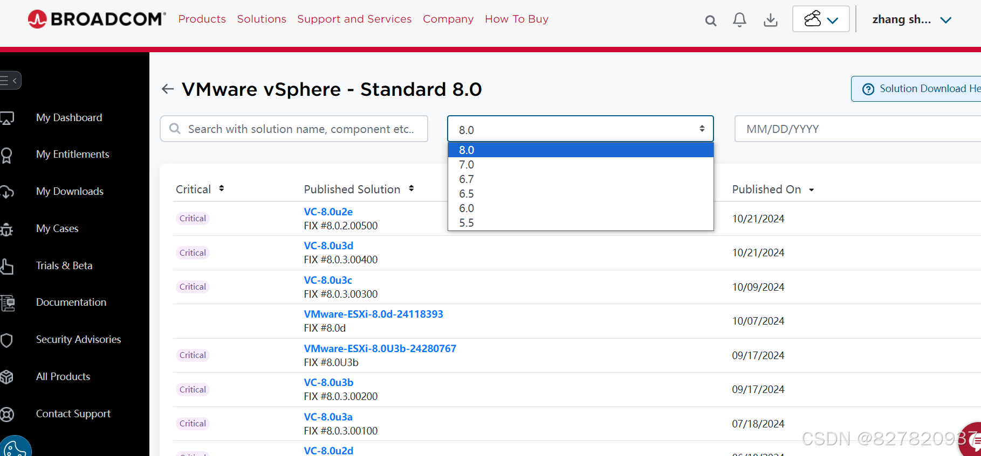Click the Broadcom logo

tap(97, 19)
